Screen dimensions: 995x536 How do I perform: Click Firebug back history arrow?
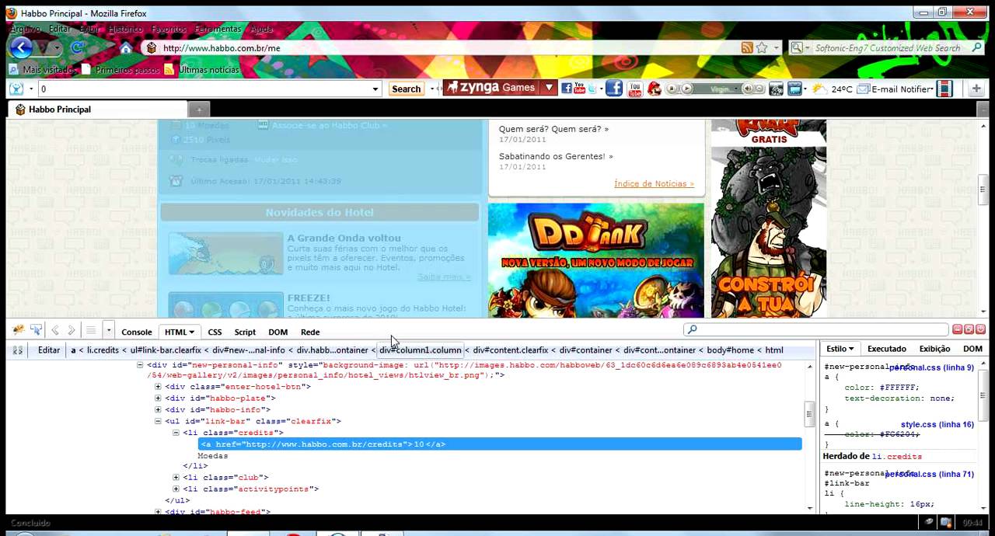54,330
